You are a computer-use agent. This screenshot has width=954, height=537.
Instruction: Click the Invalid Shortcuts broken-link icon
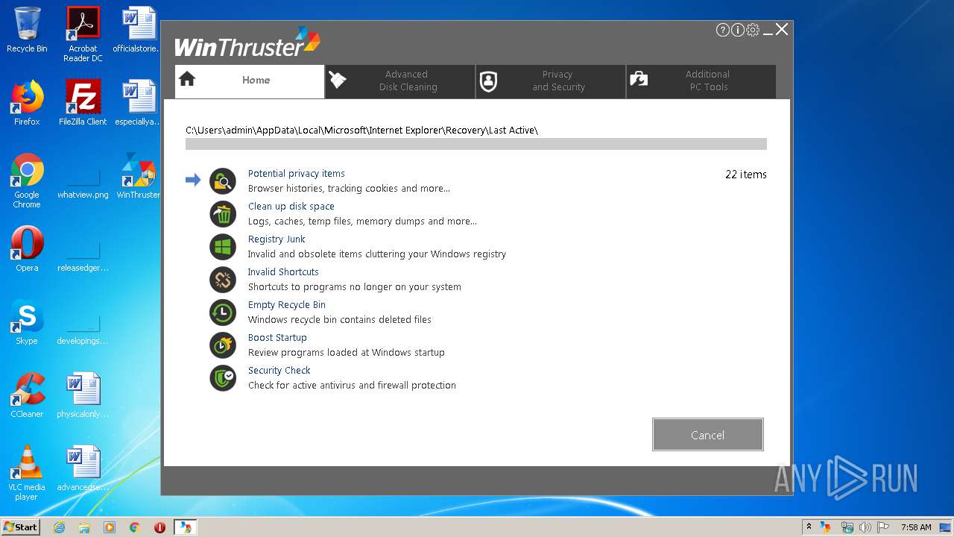(x=222, y=279)
